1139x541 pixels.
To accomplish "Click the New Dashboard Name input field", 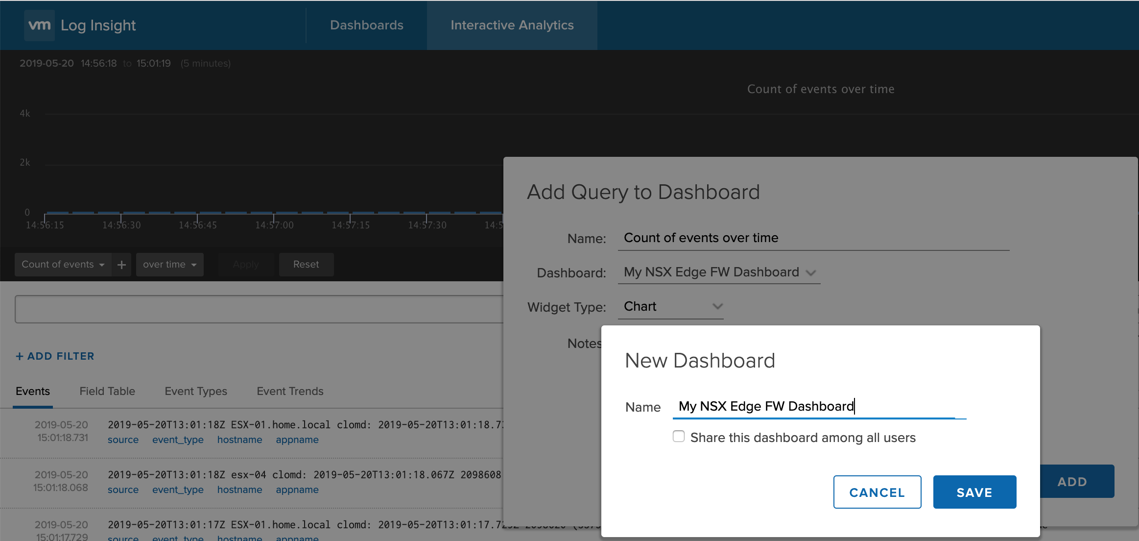I will (813, 406).
